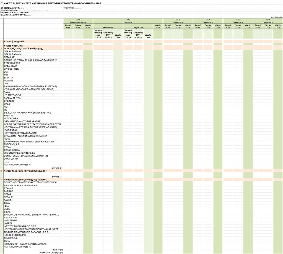The width and height of the screenshot is (283, 254).
Task: Select the ΔΕΔΔΗΕ row label
Action: [8, 197]
